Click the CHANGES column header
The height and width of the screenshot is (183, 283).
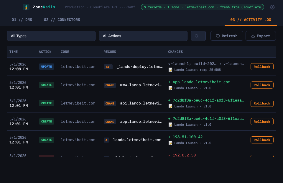175,52
